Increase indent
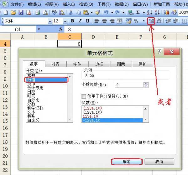The image size is (188, 175). point(176,21)
